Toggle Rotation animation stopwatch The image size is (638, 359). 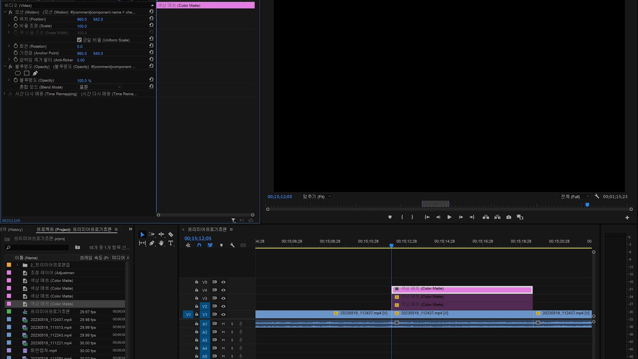(x=16, y=46)
